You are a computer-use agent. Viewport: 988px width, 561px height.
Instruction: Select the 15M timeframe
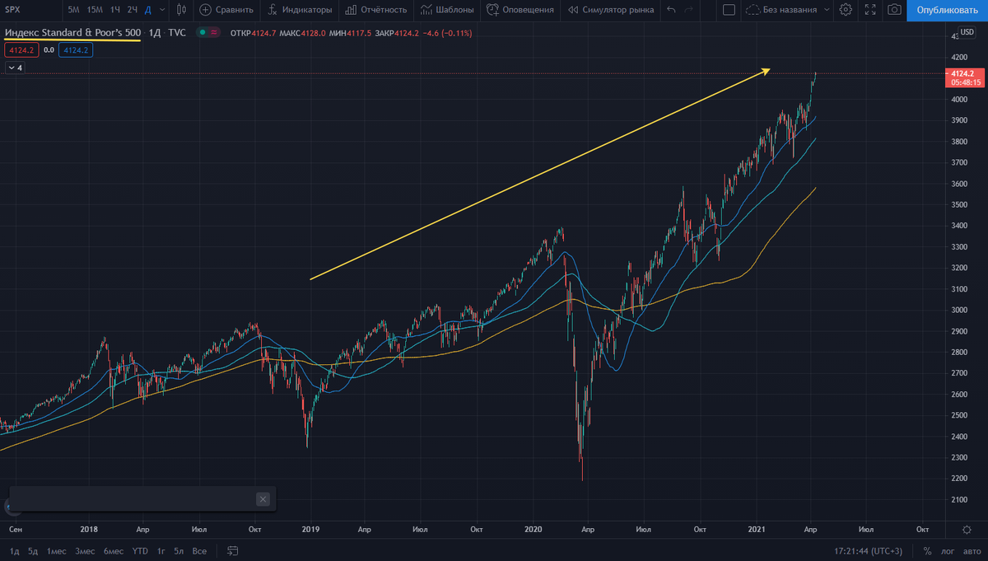95,10
